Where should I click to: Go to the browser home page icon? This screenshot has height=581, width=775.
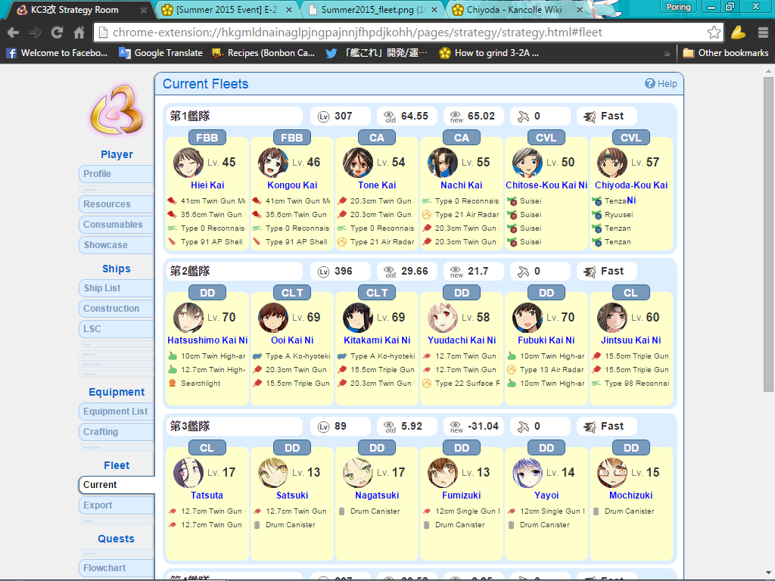tap(79, 33)
